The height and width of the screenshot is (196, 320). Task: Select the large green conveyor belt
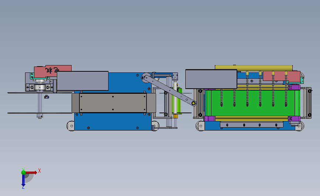pos(253,103)
